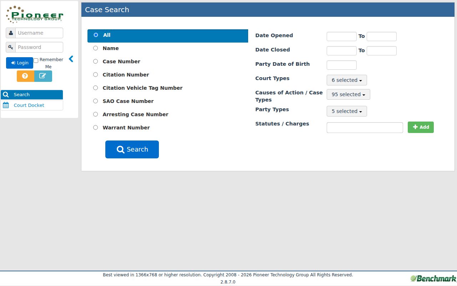Viewport: 457px width, 286px height.
Task: Open the Court Types dropdown
Action: pos(347,80)
